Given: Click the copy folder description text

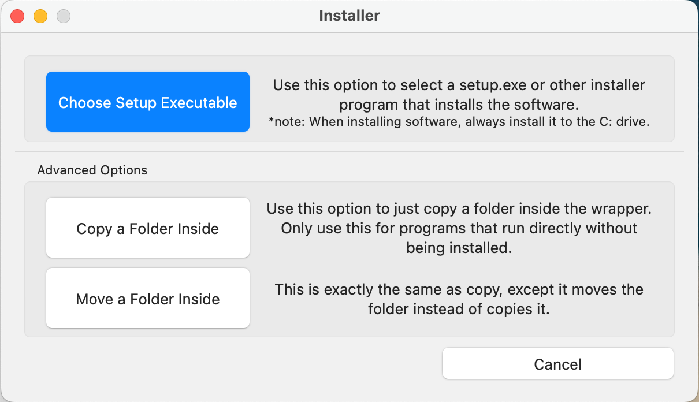Looking at the screenshot, I should pos(459,228).
